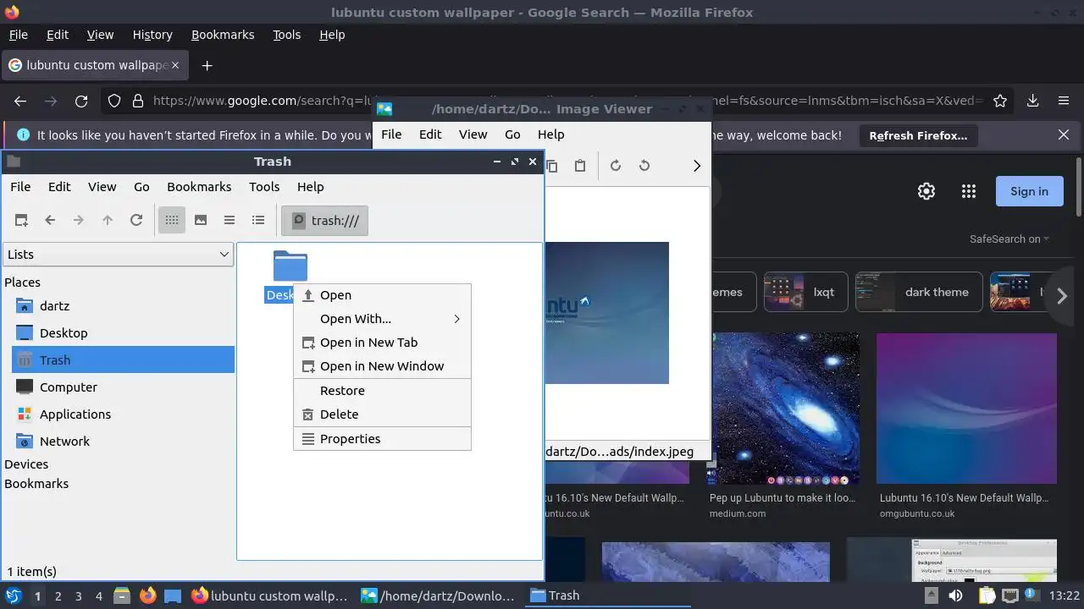Switch file manager to thumbnail view

pos(201,220)
